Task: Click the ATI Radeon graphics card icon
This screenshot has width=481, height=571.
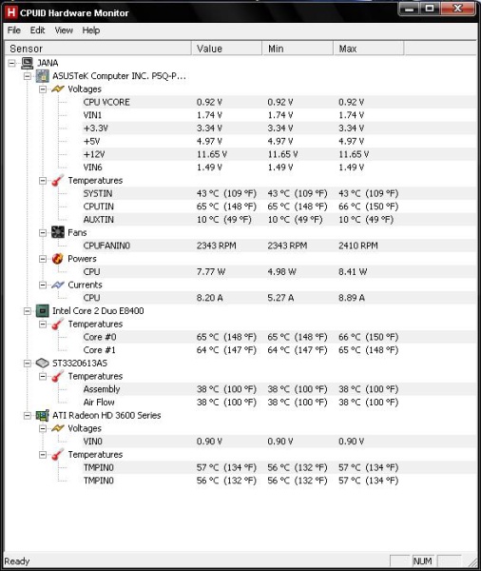Action: pyautogui.click(x=43, y=416)
